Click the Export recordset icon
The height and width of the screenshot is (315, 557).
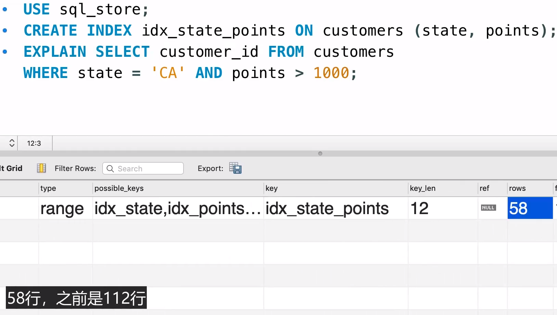[x=235, y=168]
